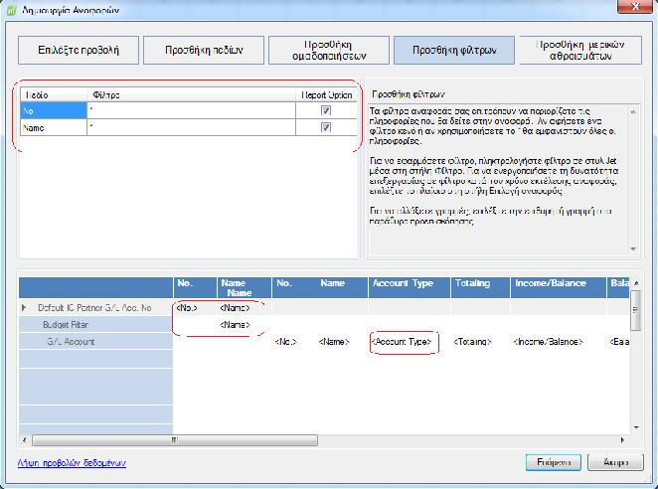Click the Επόμενο button
The image size is (658, 489).
click(553, 462)
